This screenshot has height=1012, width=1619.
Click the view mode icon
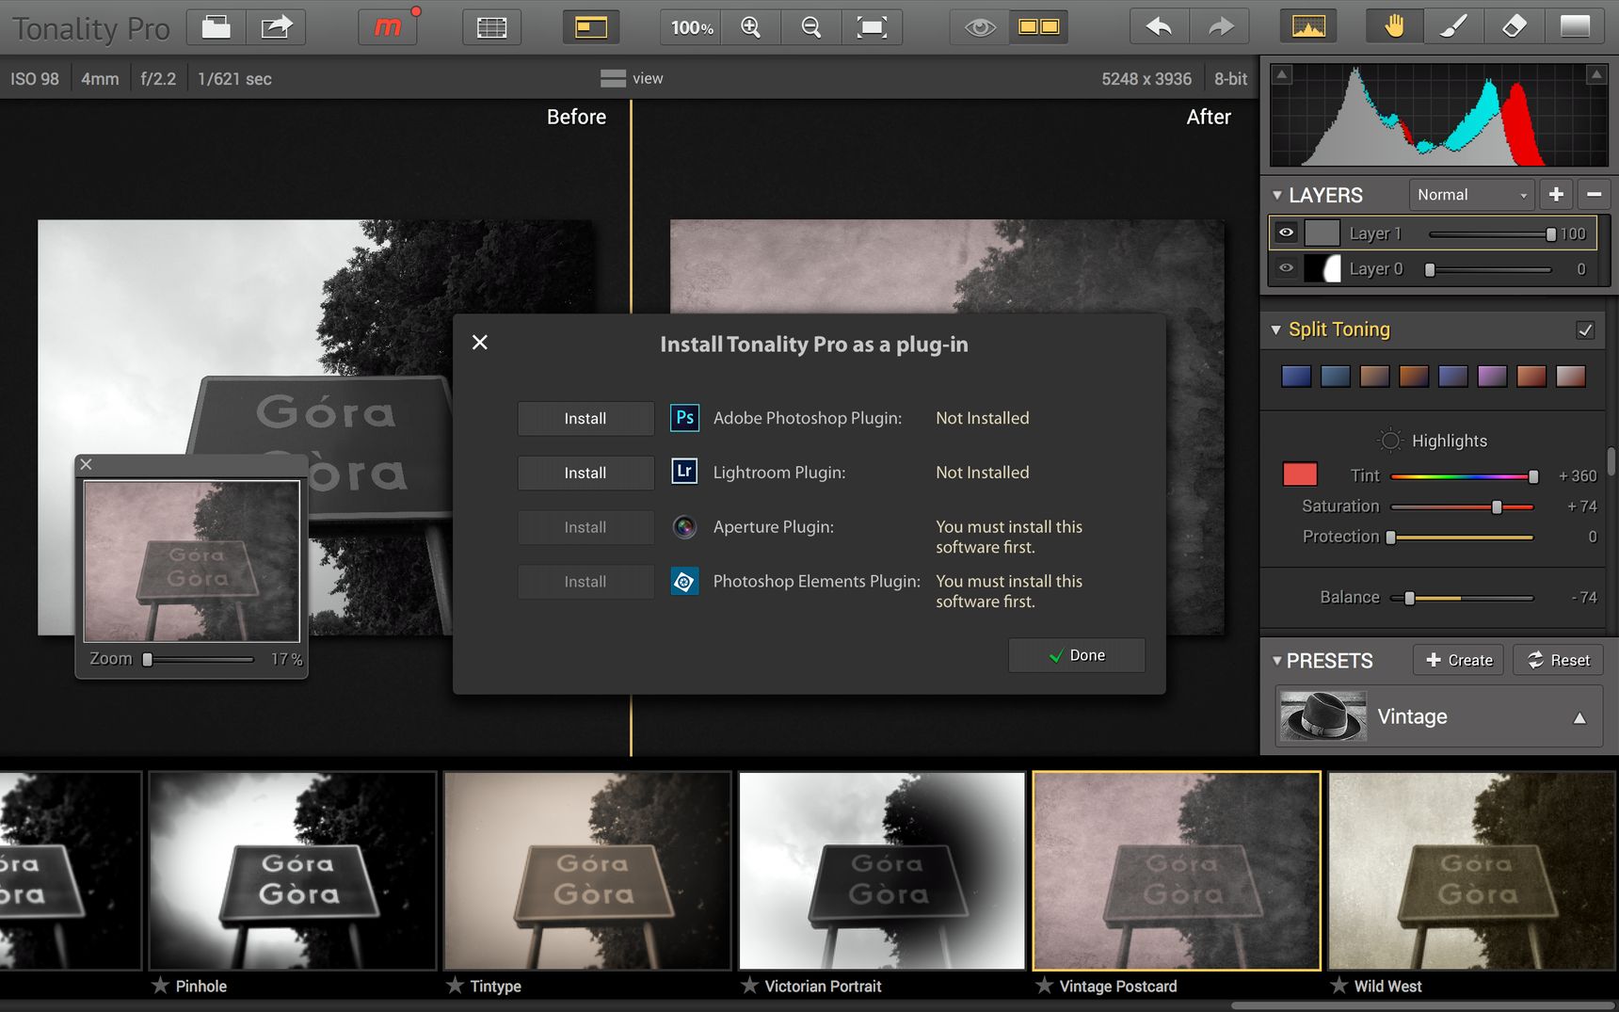(613, 79)
